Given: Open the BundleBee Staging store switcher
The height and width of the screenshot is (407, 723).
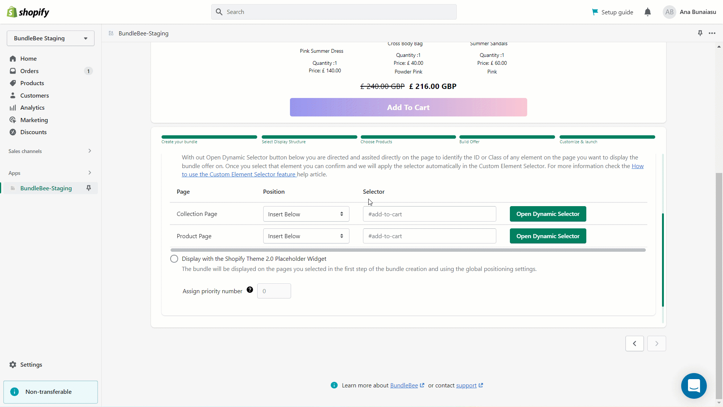Looking at the screenshot, I should click(50, 38).
